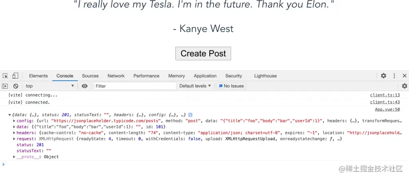Expand the request XMLHttpRequest property
Image resolution: width=409 pixels, height=179 pixels.
pos(14,139)
